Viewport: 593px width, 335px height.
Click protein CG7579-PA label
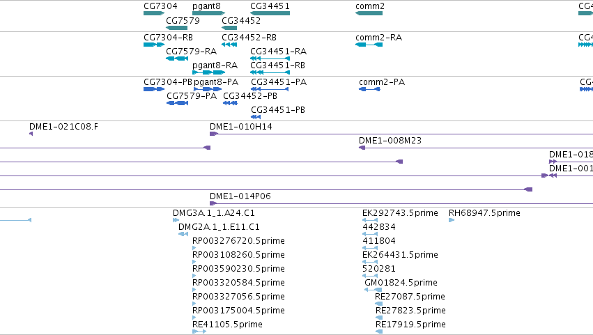point(192,96)
